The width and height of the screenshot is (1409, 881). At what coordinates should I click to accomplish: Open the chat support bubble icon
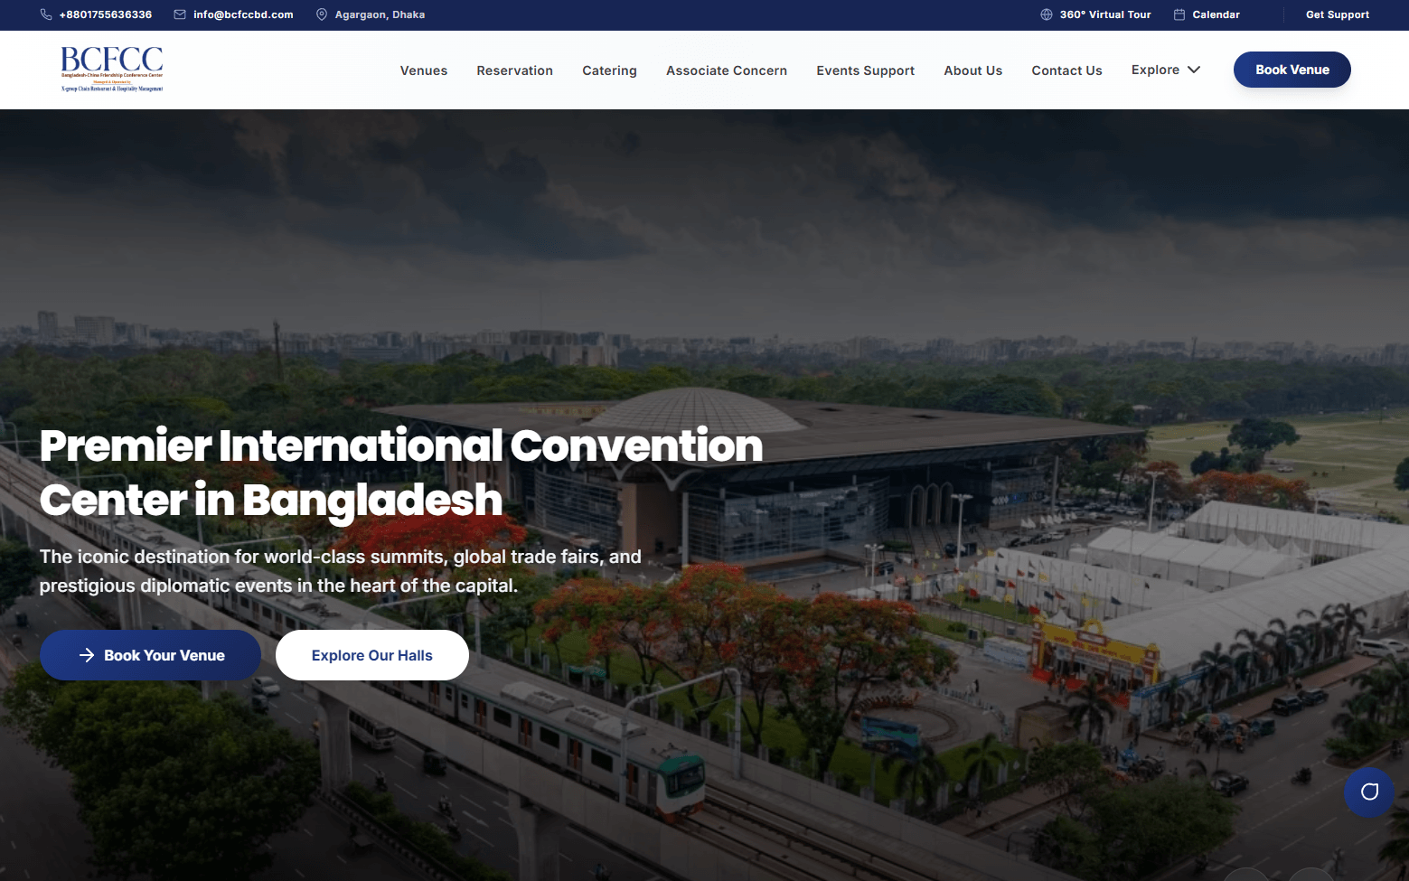click(x=1368, y=792)
